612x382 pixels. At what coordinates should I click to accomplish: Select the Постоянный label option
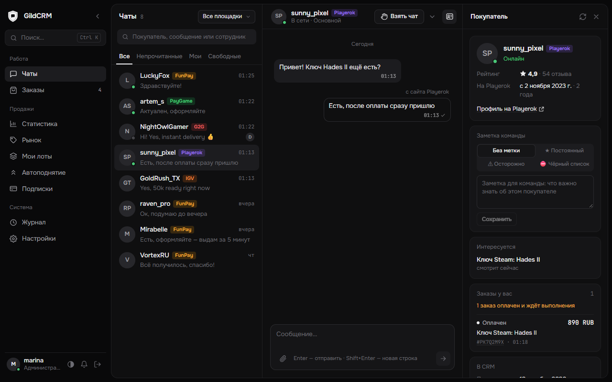(x=564, y=150)
